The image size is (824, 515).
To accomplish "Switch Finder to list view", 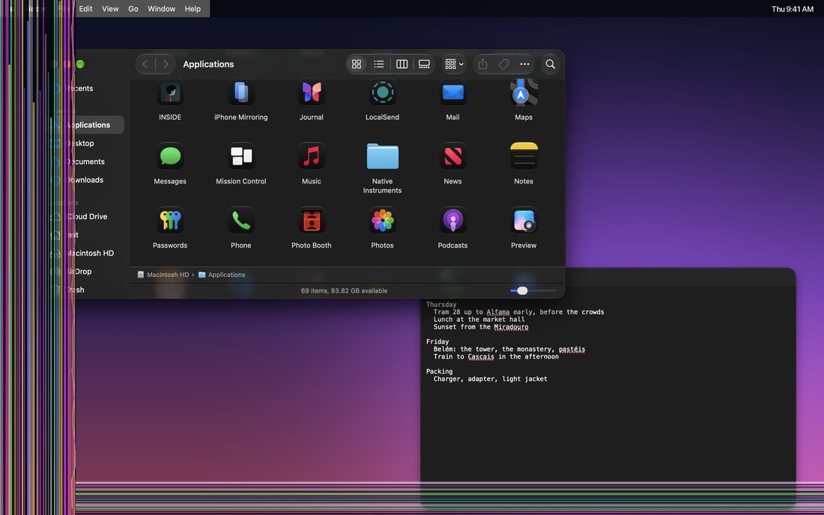I will [379, 64].
